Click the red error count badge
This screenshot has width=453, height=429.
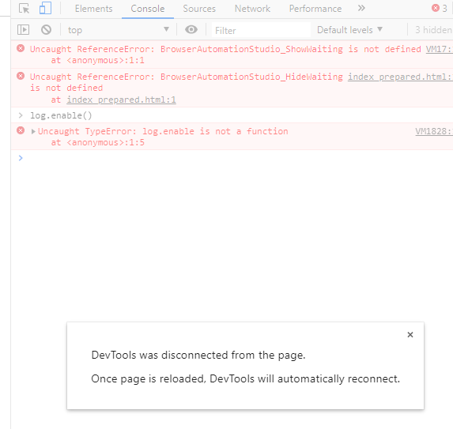point(440,8)
